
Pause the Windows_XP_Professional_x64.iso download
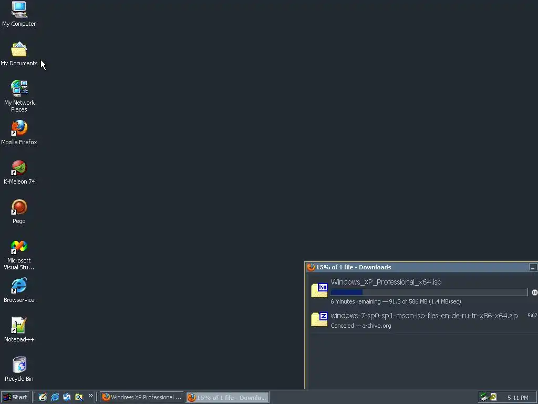tap(534, 292)
